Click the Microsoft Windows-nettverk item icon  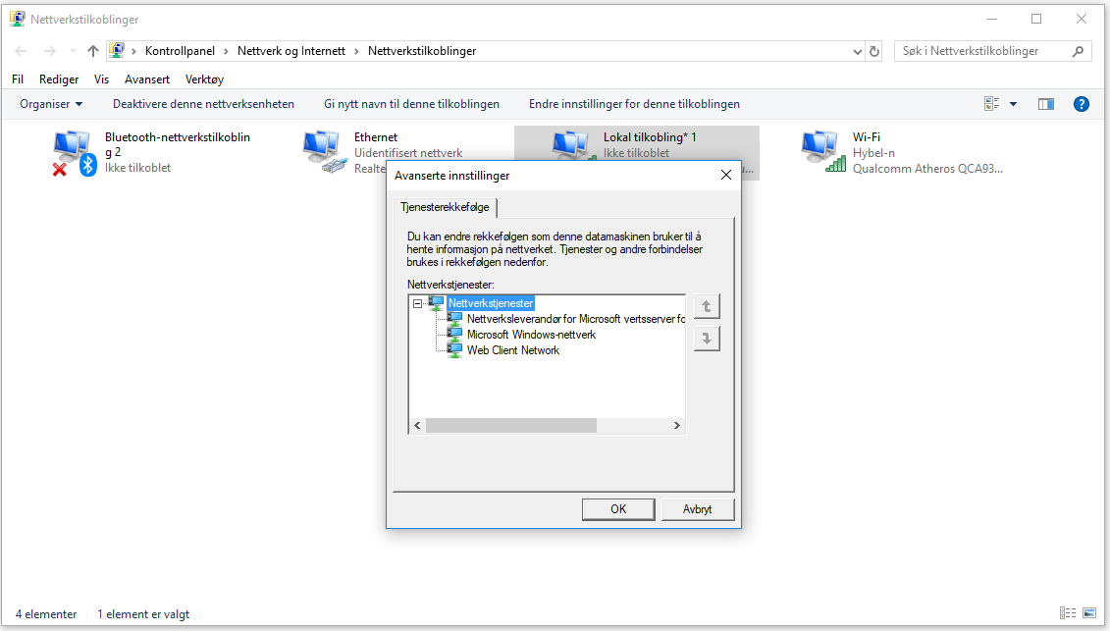coord(454,335)
